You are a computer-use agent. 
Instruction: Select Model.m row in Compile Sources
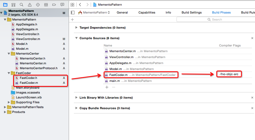coord(178,69)
